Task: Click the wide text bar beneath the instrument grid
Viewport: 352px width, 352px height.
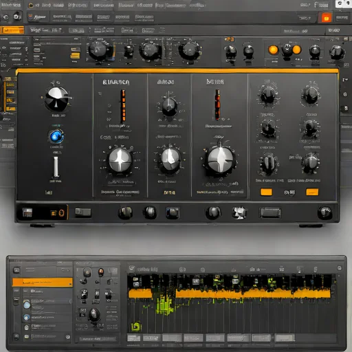Action: 98,338
